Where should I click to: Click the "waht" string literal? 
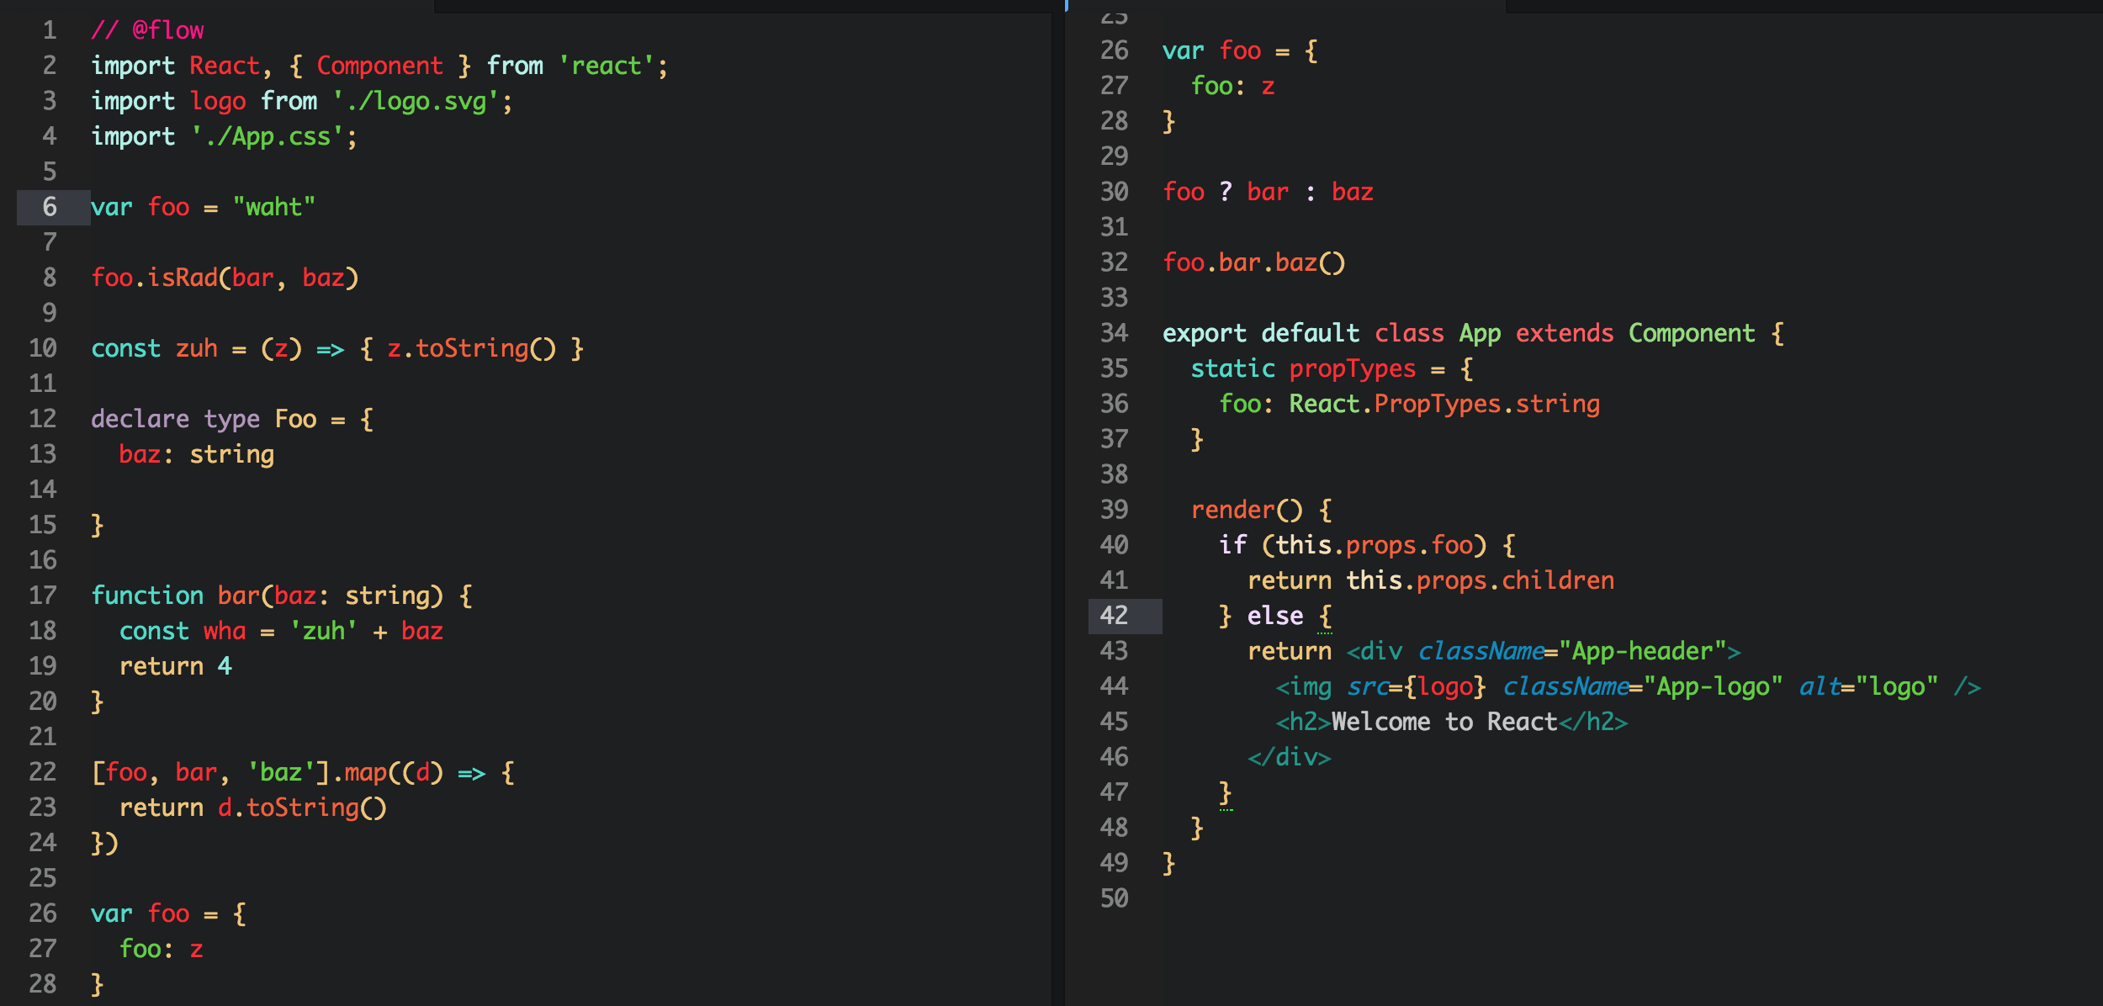click(274, 208)
